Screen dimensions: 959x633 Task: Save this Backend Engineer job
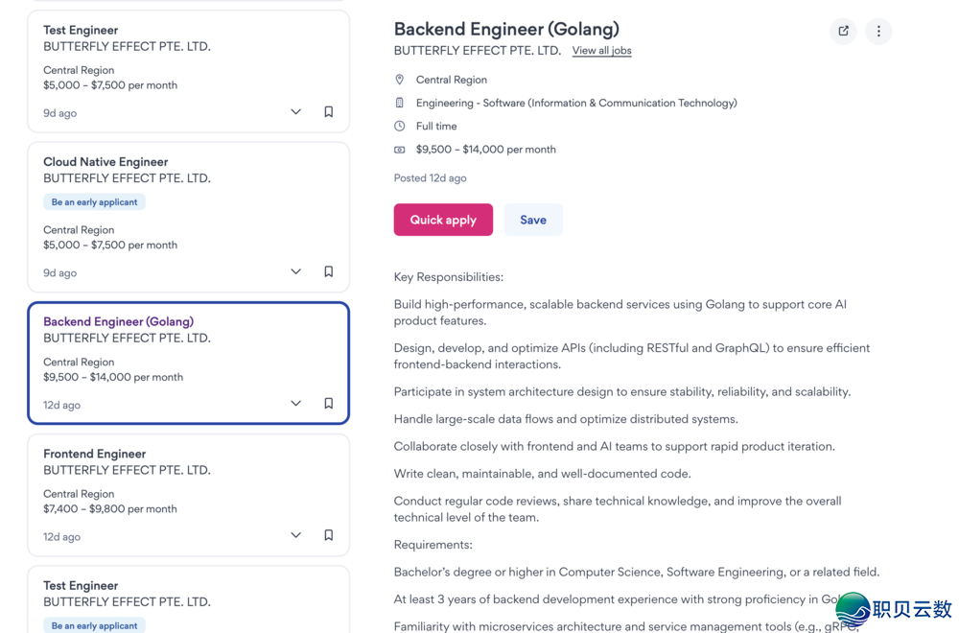[x=532, y=220]
